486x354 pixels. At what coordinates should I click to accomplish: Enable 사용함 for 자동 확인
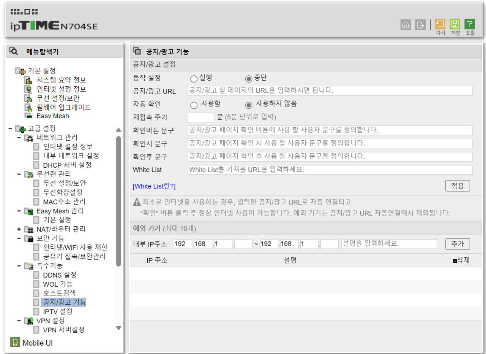point(194,105)
